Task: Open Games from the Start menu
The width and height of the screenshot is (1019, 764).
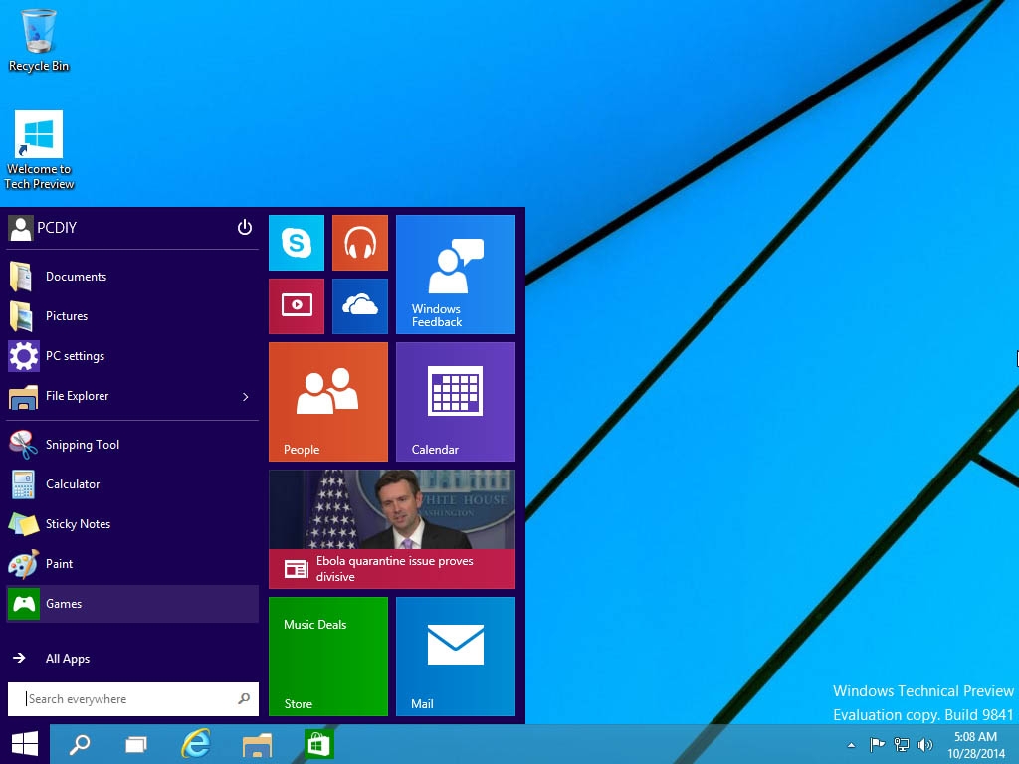Action: pyautogui.click(x=132, y=604)
